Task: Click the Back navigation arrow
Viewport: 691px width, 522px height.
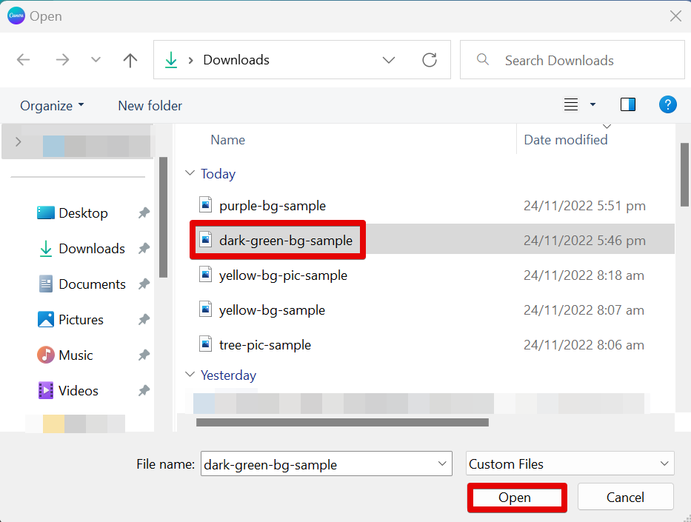Action: pos(24,60)
